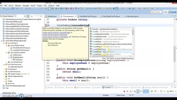The image size is (177, 100).
Task: Toggle the highlighted editor toolbar button
Action: point(50,8)
